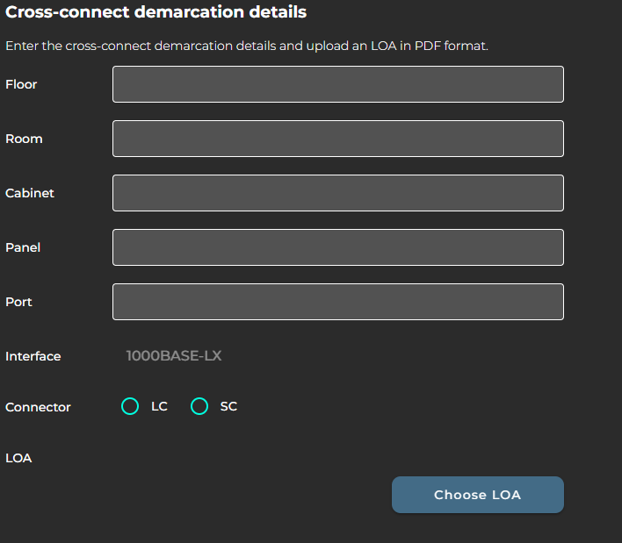Select the LC connector radio circle
Image resolution: width=622 pixels, height=543 pixels.
pos(130,406)
